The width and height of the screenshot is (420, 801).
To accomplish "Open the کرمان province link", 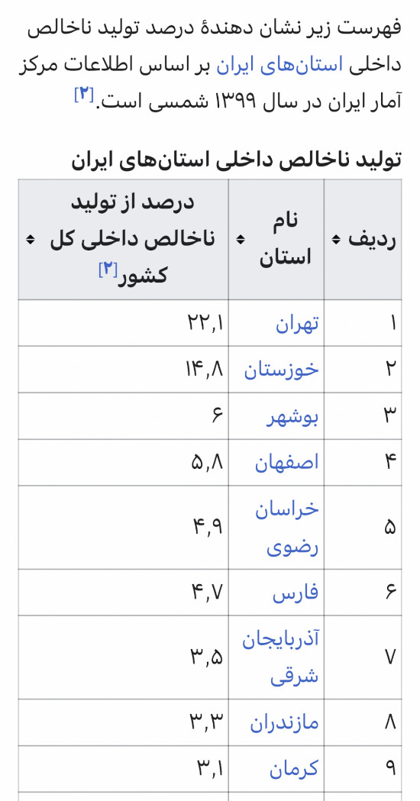I will pos(294,769).
